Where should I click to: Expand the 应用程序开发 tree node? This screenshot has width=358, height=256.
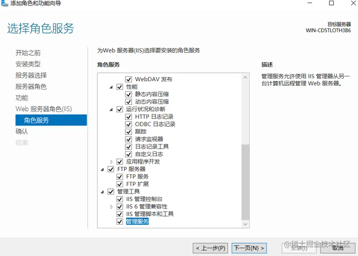pyautogui.click(x=112, y=162)
